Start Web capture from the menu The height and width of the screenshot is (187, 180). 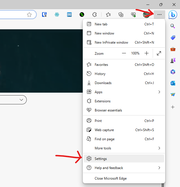[x=124, y=130]
